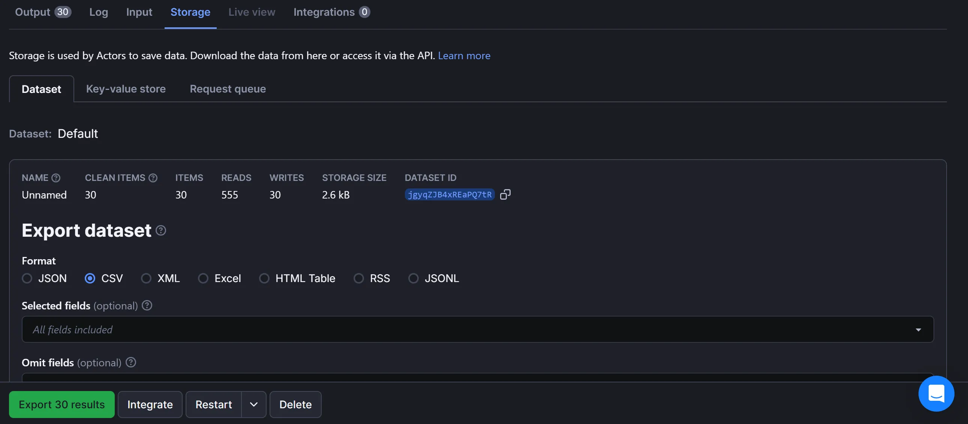Switch to the Output tab

[x=43, y=12]
